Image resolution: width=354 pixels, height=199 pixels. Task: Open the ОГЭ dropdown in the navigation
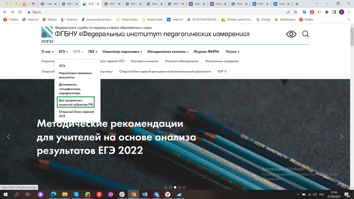point(77,51)
